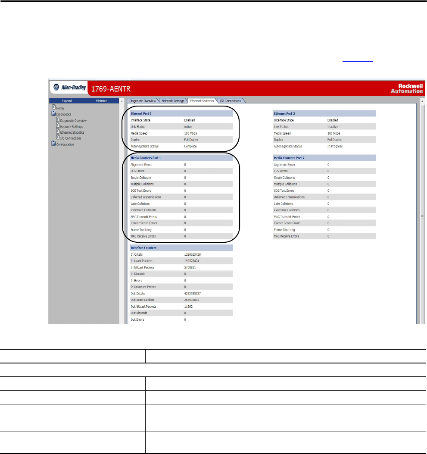Click the Ethernet Port 1 section header
427x454 pixels.
point(181,113)
